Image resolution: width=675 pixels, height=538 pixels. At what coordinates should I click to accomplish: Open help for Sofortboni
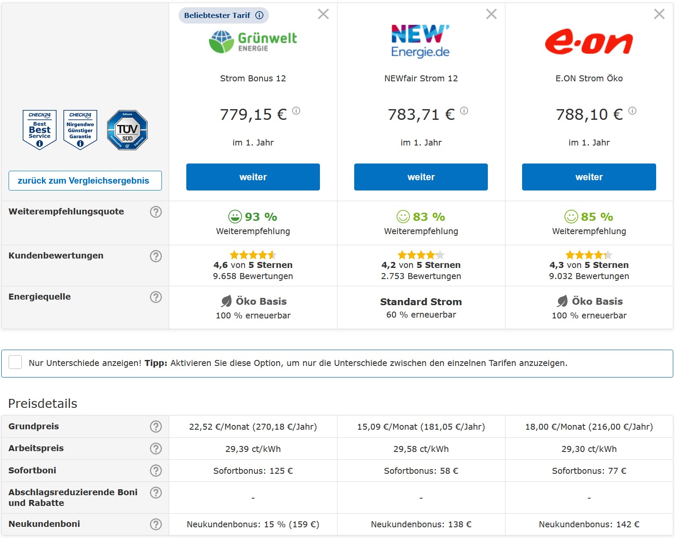[x=156, y=471]
